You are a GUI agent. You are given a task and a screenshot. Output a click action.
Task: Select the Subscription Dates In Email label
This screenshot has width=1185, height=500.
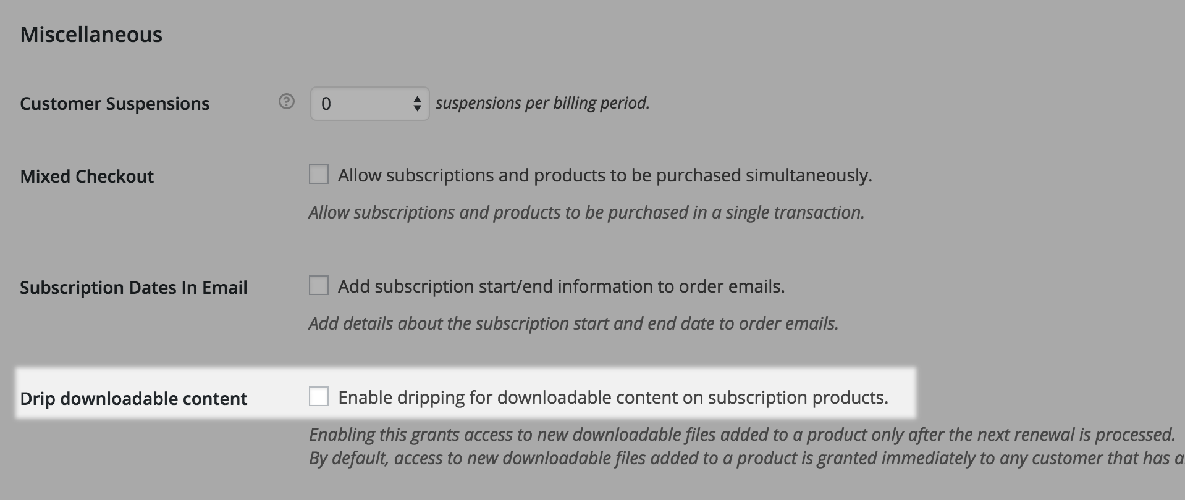133,286
